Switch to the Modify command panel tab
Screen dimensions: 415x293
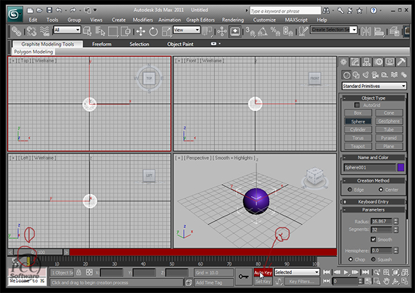click(x=355, y=62)
